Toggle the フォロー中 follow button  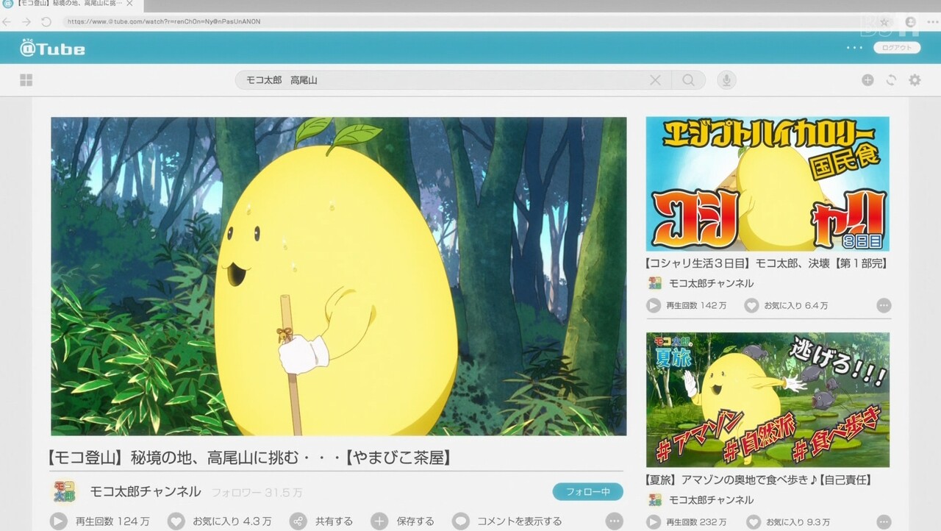(587, 492)
